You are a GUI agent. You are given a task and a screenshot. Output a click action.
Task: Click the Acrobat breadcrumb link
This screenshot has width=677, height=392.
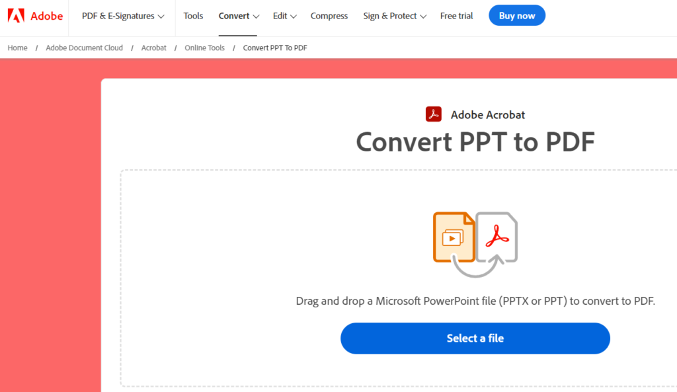153,48
